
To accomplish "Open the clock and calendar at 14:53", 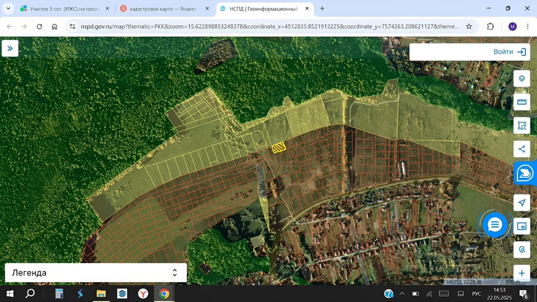I will coord(499,294).
